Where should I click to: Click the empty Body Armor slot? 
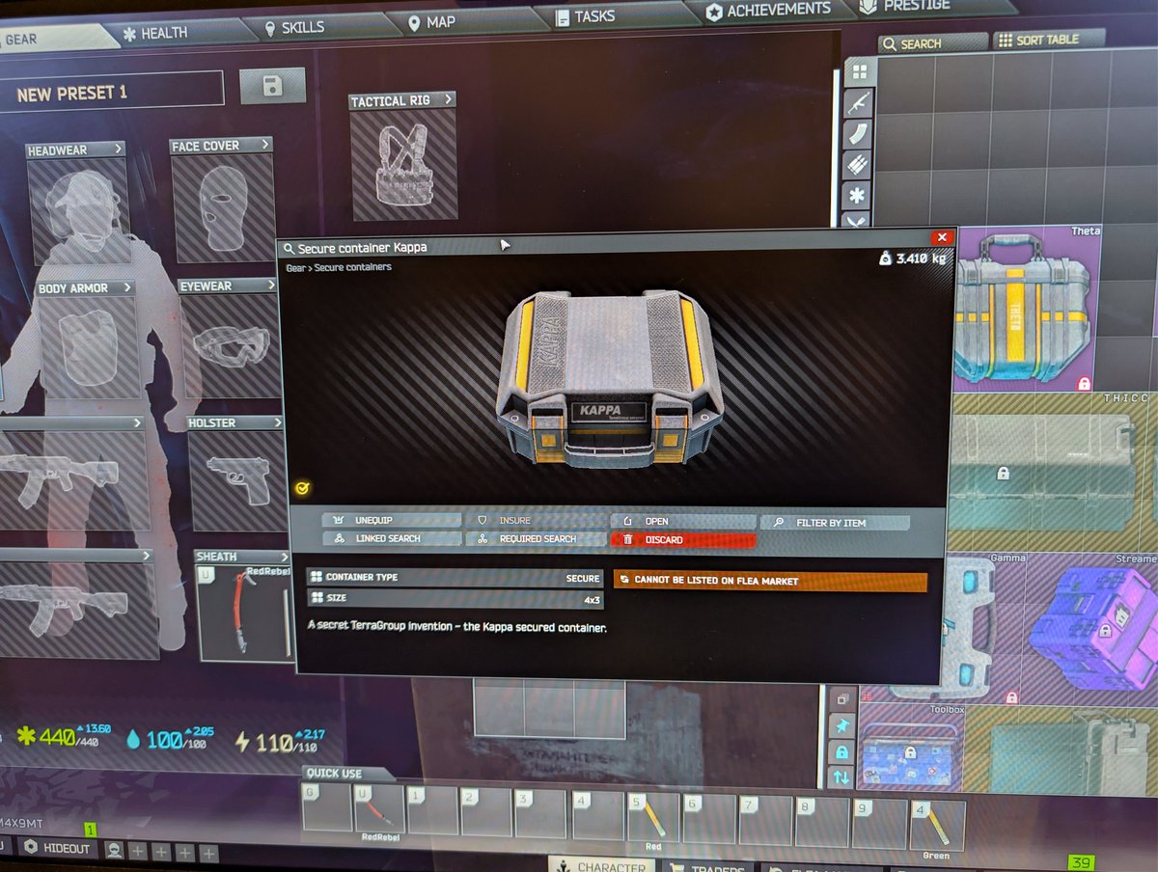tap(89, 347)
